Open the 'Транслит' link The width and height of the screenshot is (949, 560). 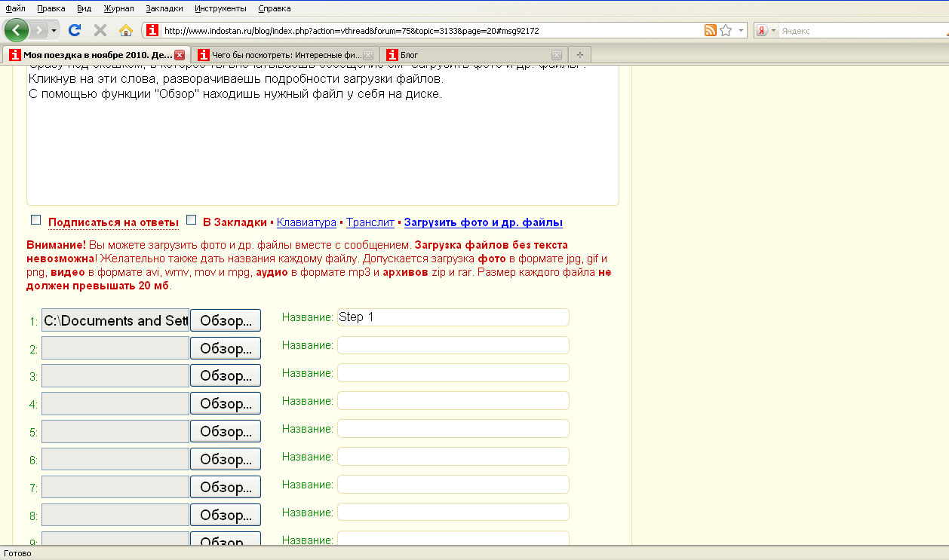click(370, 222)
